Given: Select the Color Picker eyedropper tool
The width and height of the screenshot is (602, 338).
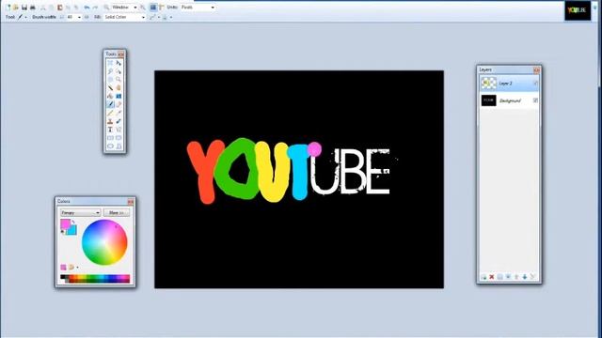Looking at the screenshot, I should [119, 113].
